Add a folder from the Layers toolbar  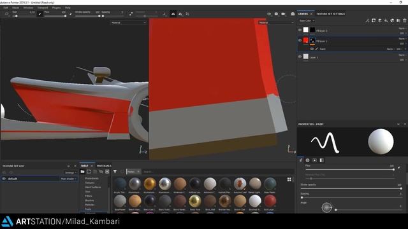coord(398,20)
